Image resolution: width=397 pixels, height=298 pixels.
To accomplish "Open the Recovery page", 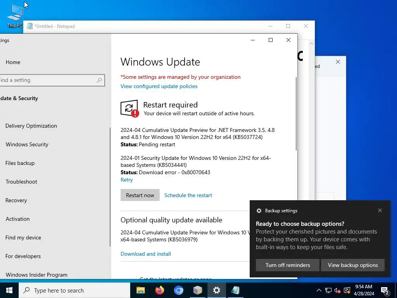I will click(x=16, y=200).
